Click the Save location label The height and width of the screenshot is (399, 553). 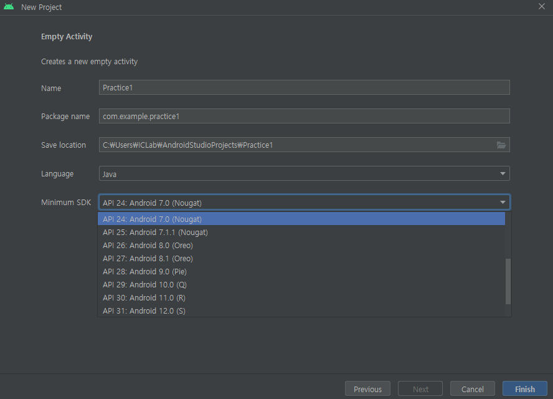click(64, 145)
